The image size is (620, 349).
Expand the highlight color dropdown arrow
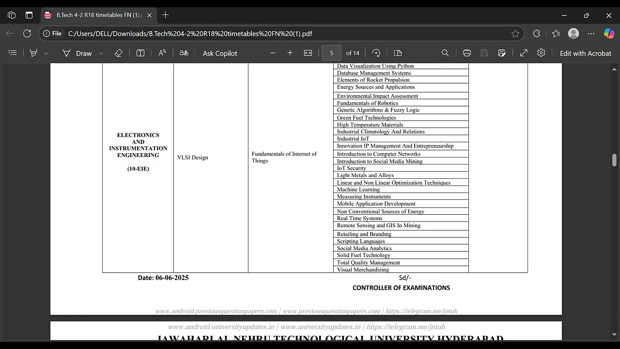point(46,53)
